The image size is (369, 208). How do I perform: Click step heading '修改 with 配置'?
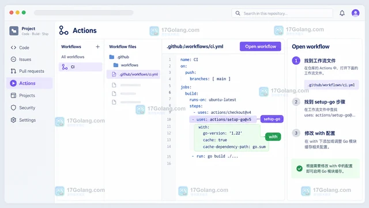319,133
